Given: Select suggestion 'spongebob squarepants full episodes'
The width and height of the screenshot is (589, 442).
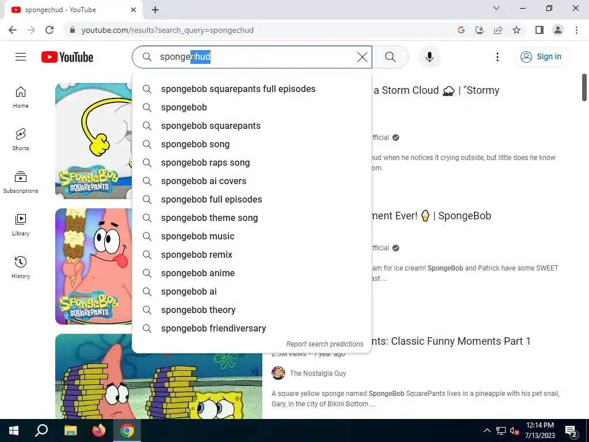Looking at the screenshot, I should pos(252,89).
